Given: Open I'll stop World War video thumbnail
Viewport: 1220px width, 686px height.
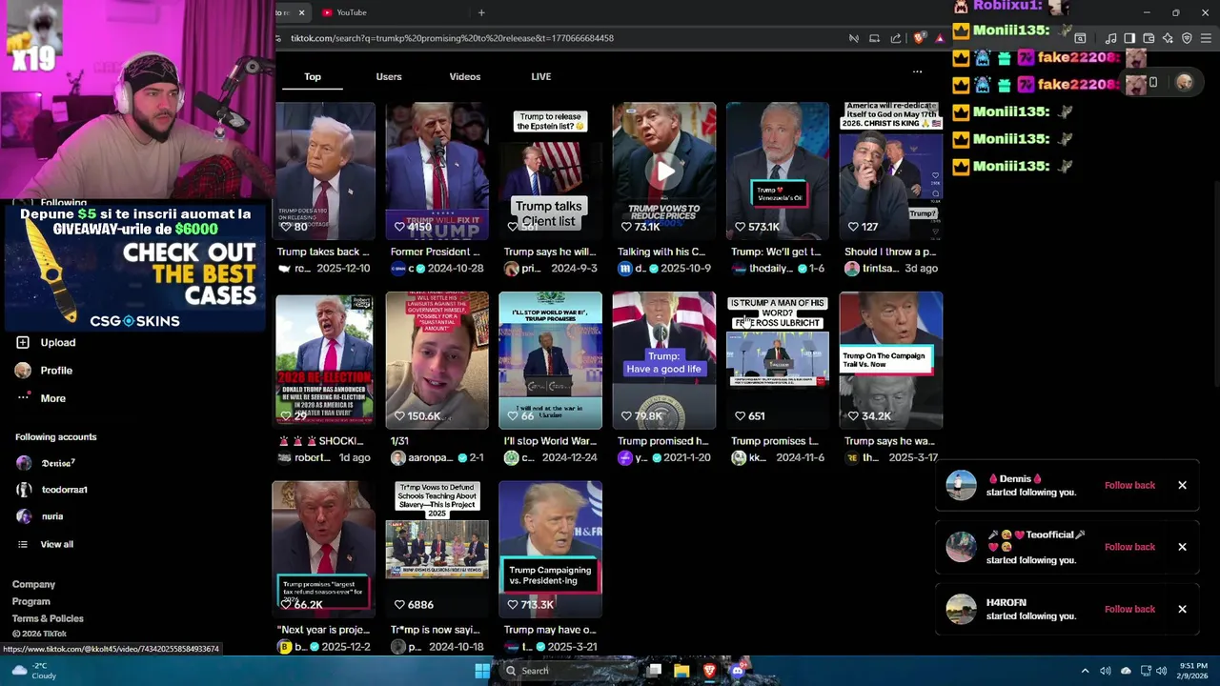Looking at the screenshot, I should (x=551, y=360).
